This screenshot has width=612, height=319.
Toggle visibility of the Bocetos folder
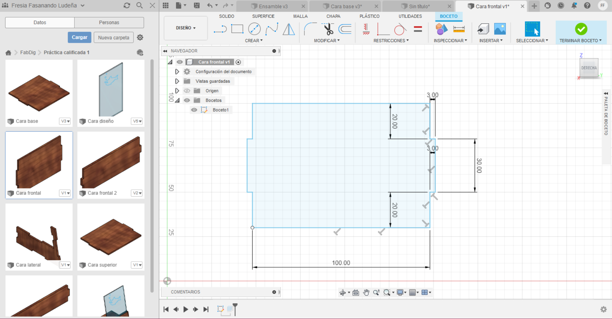[x=187, y=100]
